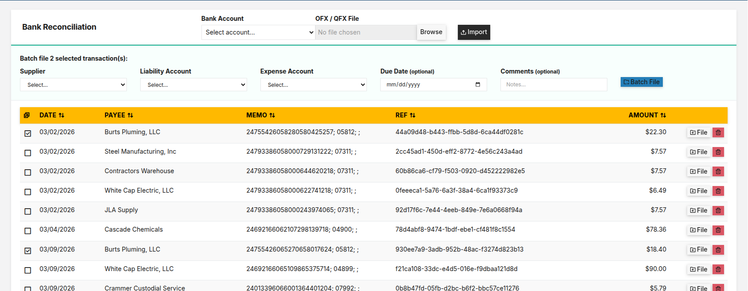The height and width of the screenshot is (291, 748).
Task: Check the Contractors Warehouse transaction box
Action: point(28,172)
